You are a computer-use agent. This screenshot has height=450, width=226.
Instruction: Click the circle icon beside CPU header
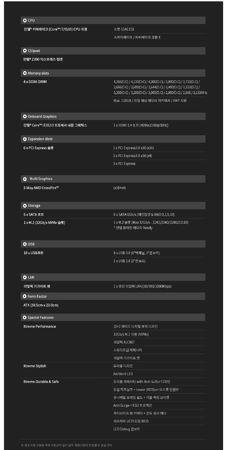25,20
